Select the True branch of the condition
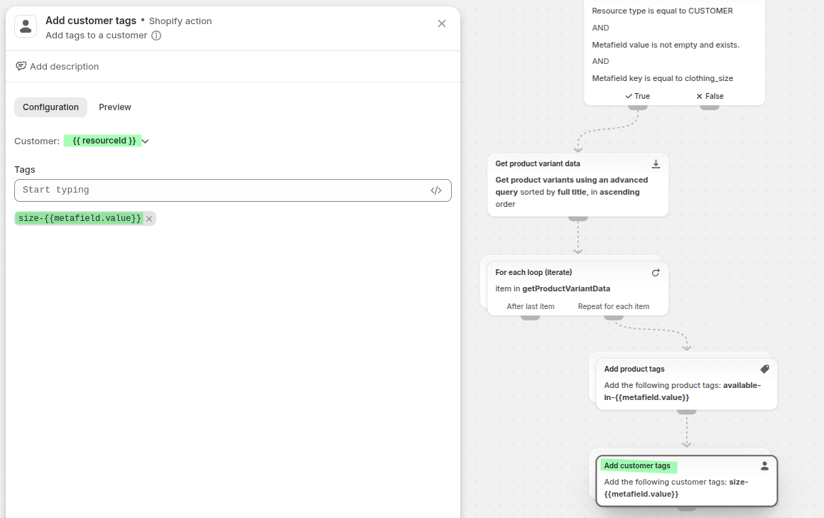The width and height of the screenshot is (824, 518). tap(638, 97)
